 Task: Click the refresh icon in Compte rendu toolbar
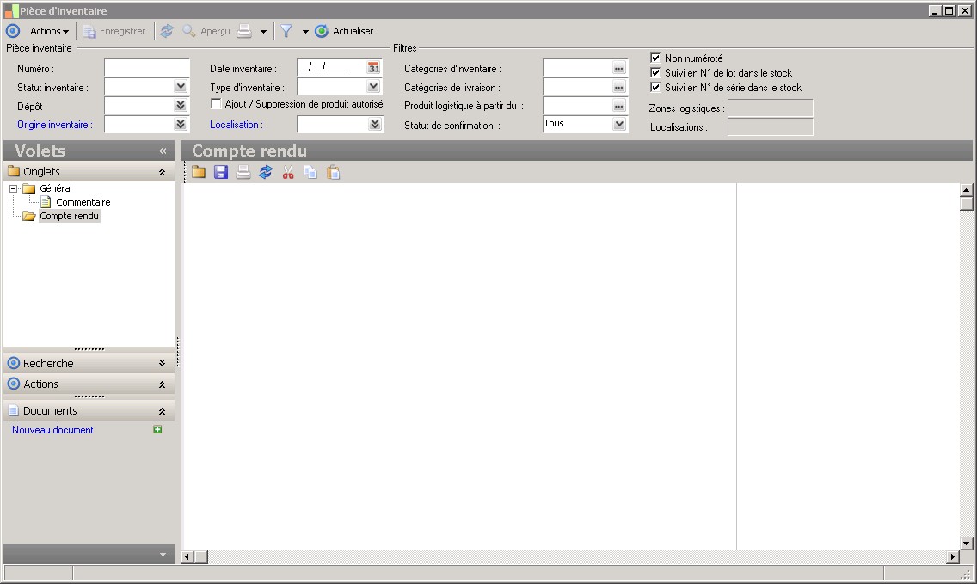pyautogui.click(x=266, y=173)
